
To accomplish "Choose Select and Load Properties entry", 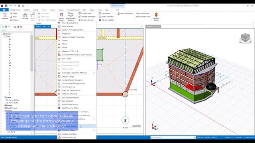I will (x=76, y=37).
